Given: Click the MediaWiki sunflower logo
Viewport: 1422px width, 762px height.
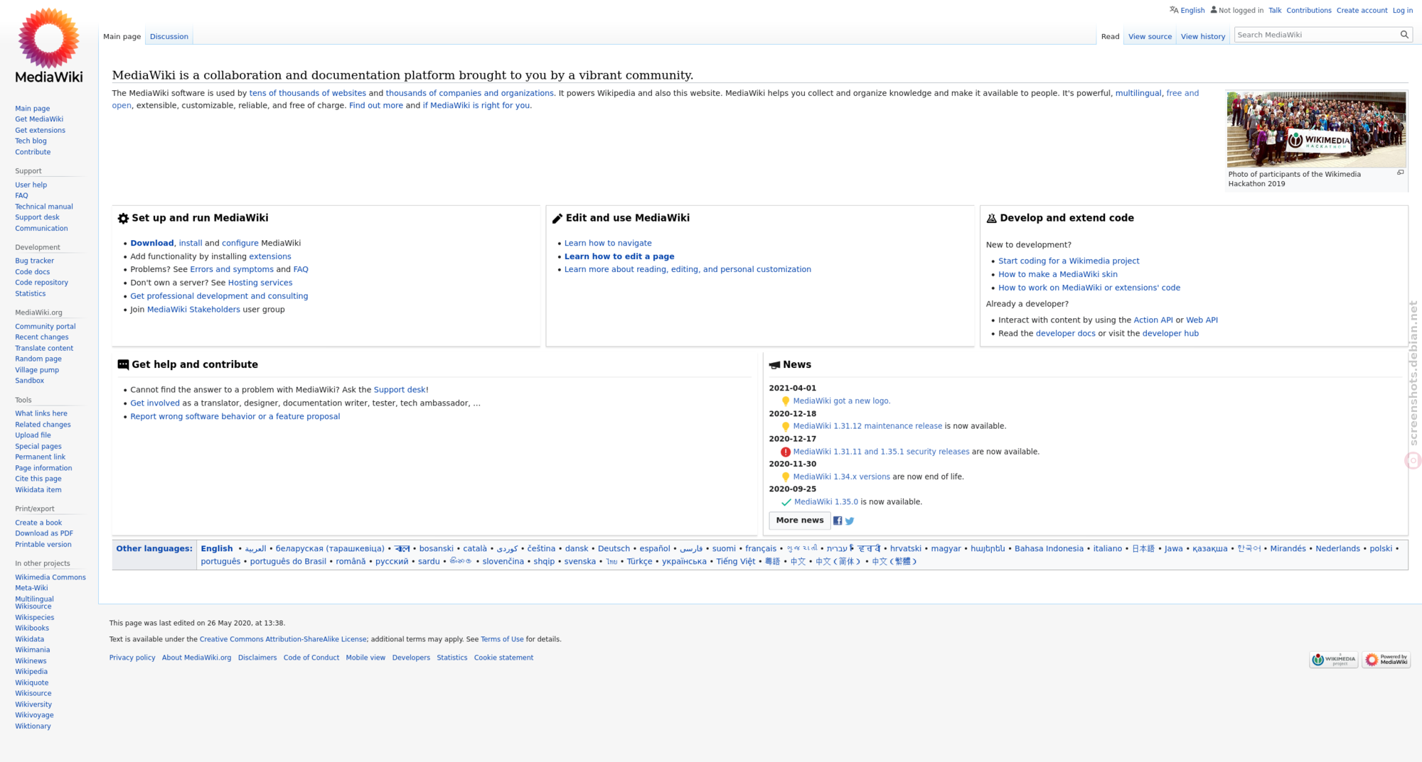Looking at the screenshot, I should pyautogui.click(x=49, y=45).
